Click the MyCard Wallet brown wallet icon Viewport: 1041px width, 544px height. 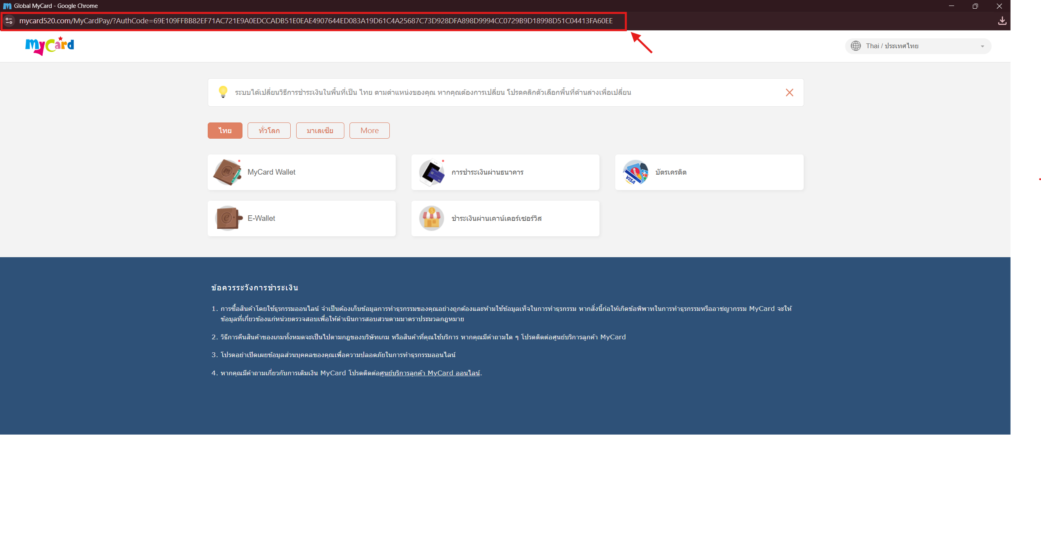pyautogui.click(x=227, y=172)
